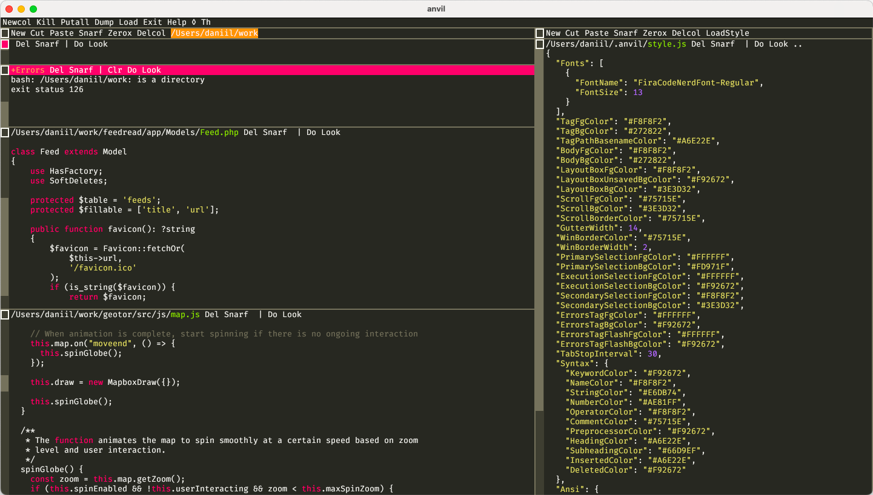The height and width of the screenshot is (495, 873).
Task: Click the layout box beside style.js path
Action: (540, 44)
